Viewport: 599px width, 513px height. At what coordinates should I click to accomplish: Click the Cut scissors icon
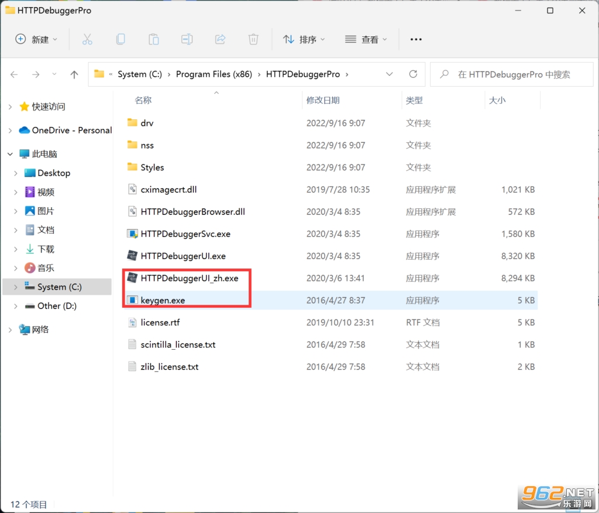(x=87, y=39)
